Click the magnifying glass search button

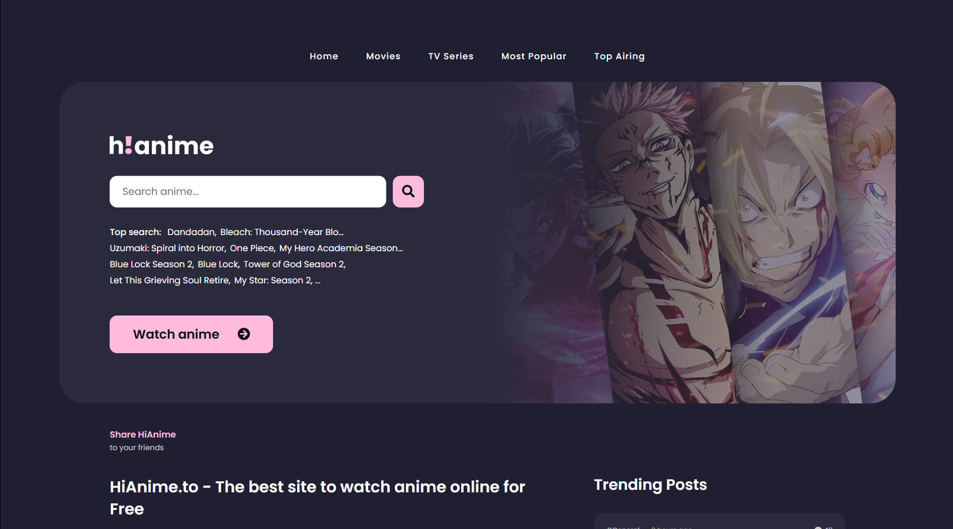pos(408,192)
